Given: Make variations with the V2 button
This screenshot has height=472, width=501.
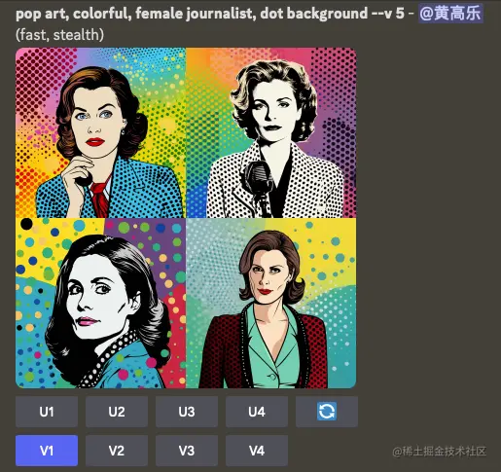Looking at the screenshot, I should pos(117,451).
